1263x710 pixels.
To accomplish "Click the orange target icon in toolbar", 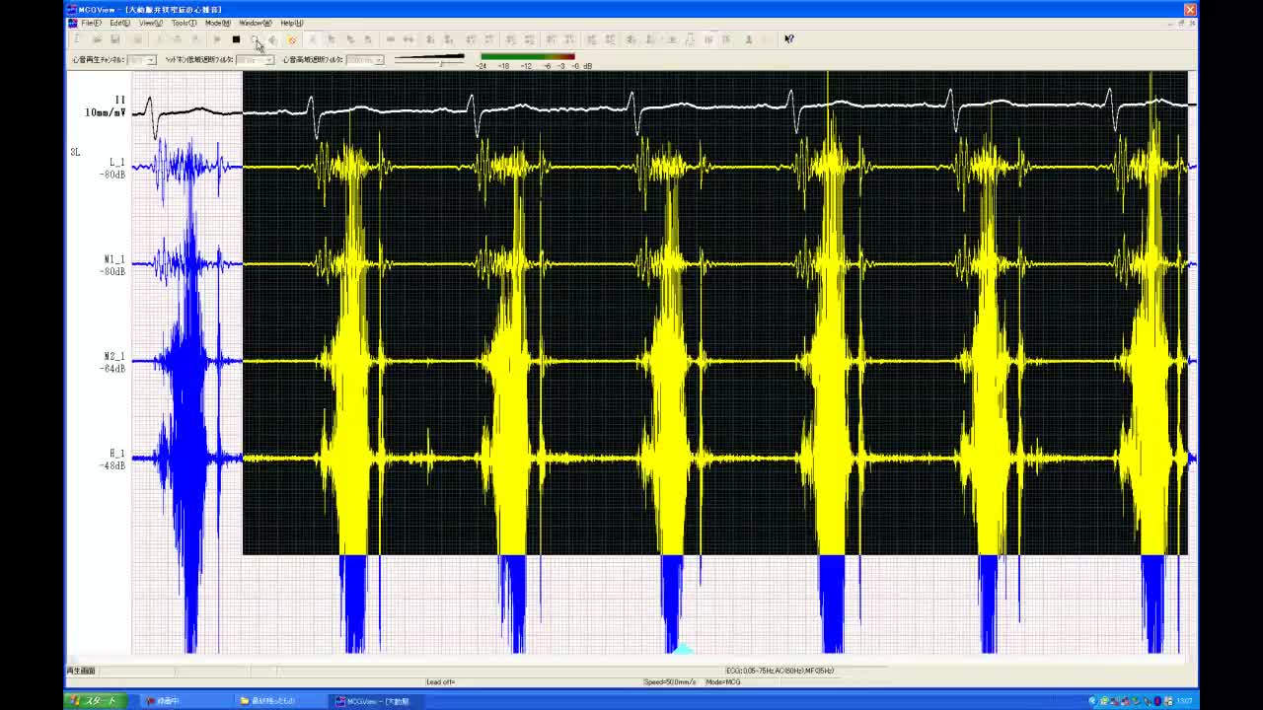I will click(x=291, y=39).
